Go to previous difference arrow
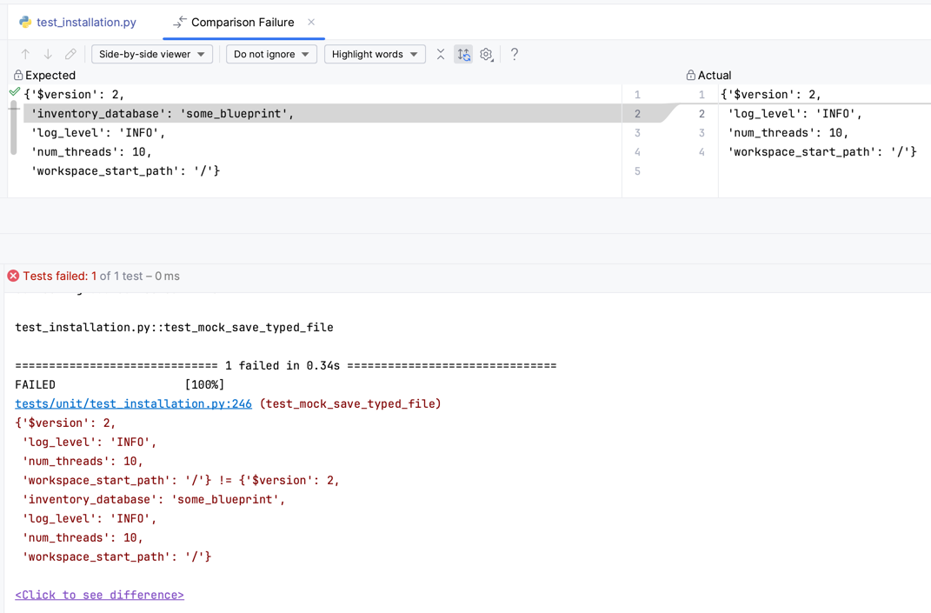This screenshot has height=613, width=931. (x=25, y=54)
